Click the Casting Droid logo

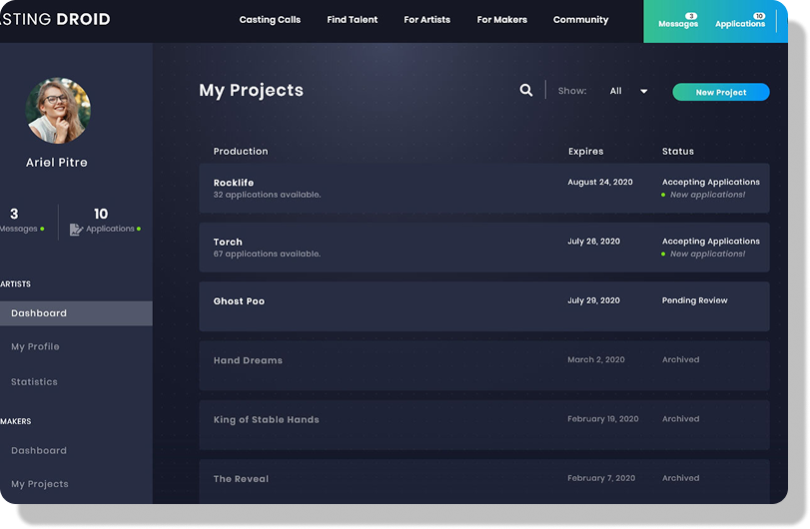tap(55, 19)
